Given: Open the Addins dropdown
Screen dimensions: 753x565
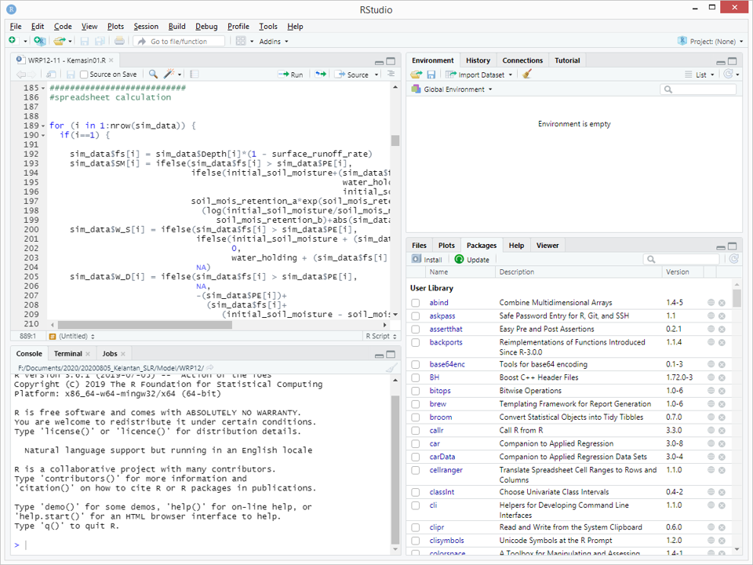Looking at the screenshot, I should (274, 42).
